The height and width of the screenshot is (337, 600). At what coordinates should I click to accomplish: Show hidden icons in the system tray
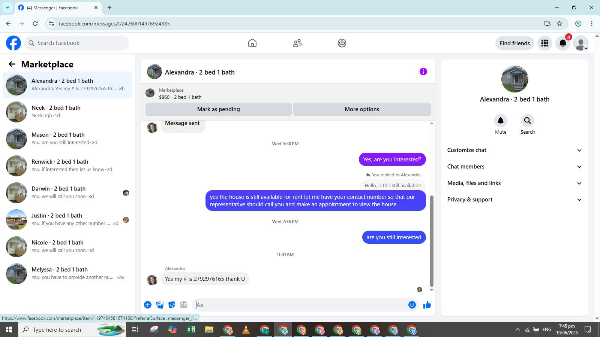[518, 330]
